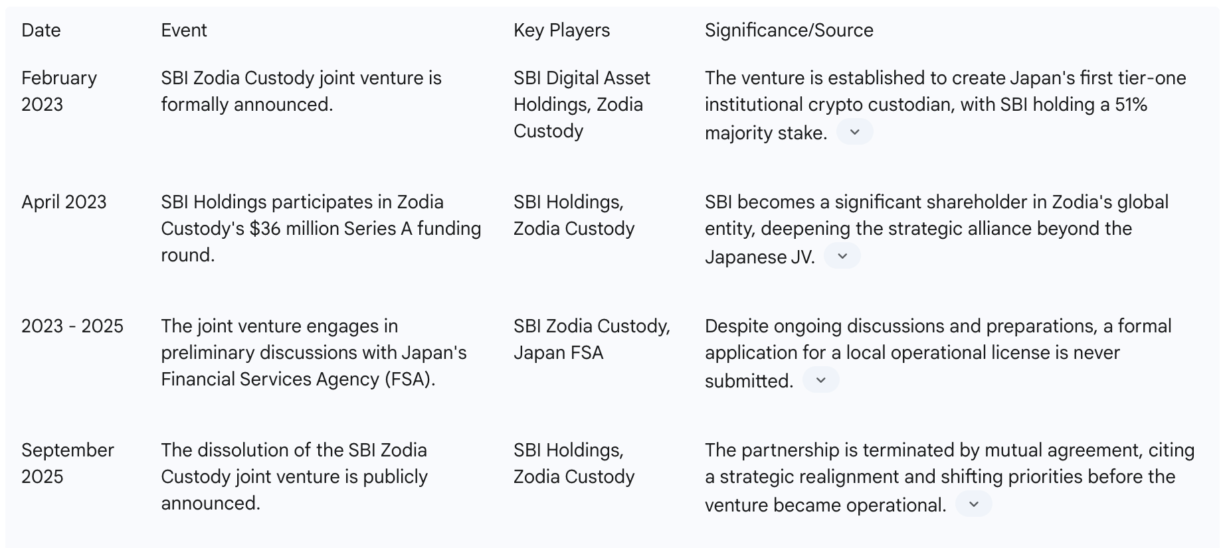Screen dimensions: 1227x548
Task: Click 'joint venture is formally announced' event text
Action: pyautogui.click(x=300, y=91)
